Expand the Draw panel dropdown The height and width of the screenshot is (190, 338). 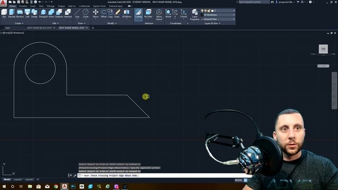click(81, 23)
